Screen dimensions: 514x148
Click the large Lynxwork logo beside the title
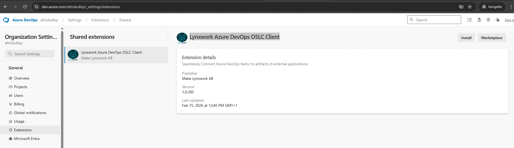point(182,38)
